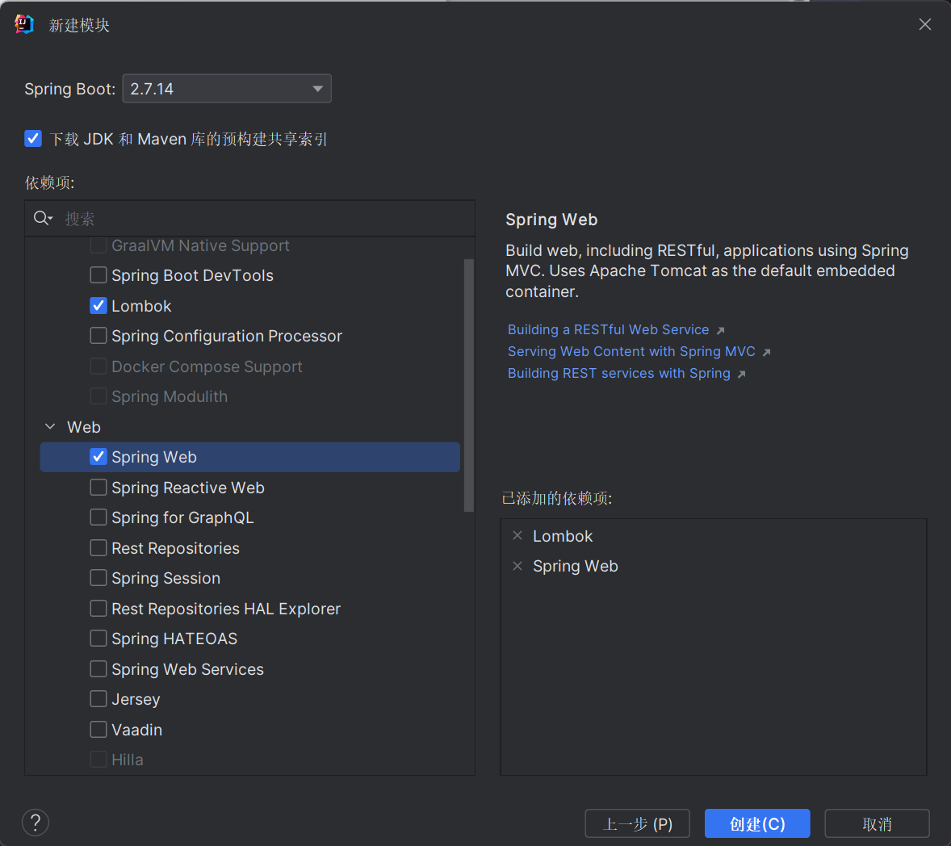Screen dimensions: 951x846
Task: Click Spring Web text in added dependencies
Action: tap(576, 566)
